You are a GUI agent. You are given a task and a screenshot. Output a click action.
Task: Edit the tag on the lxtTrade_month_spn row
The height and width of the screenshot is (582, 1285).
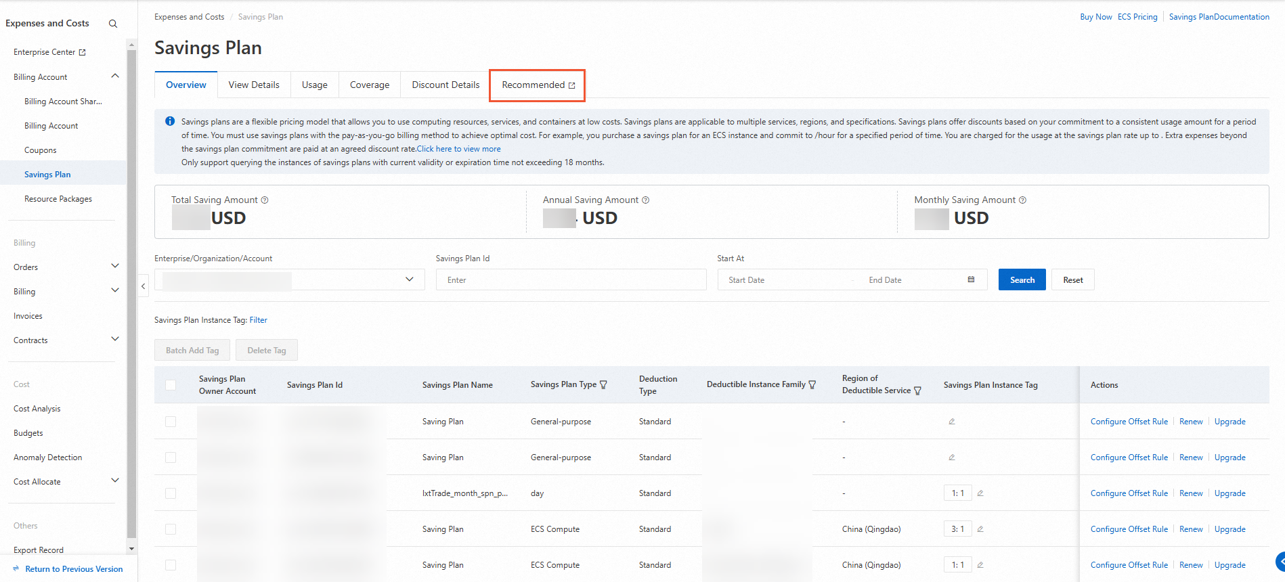point(980,493)
